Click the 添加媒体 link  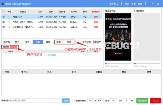point(52,55)
